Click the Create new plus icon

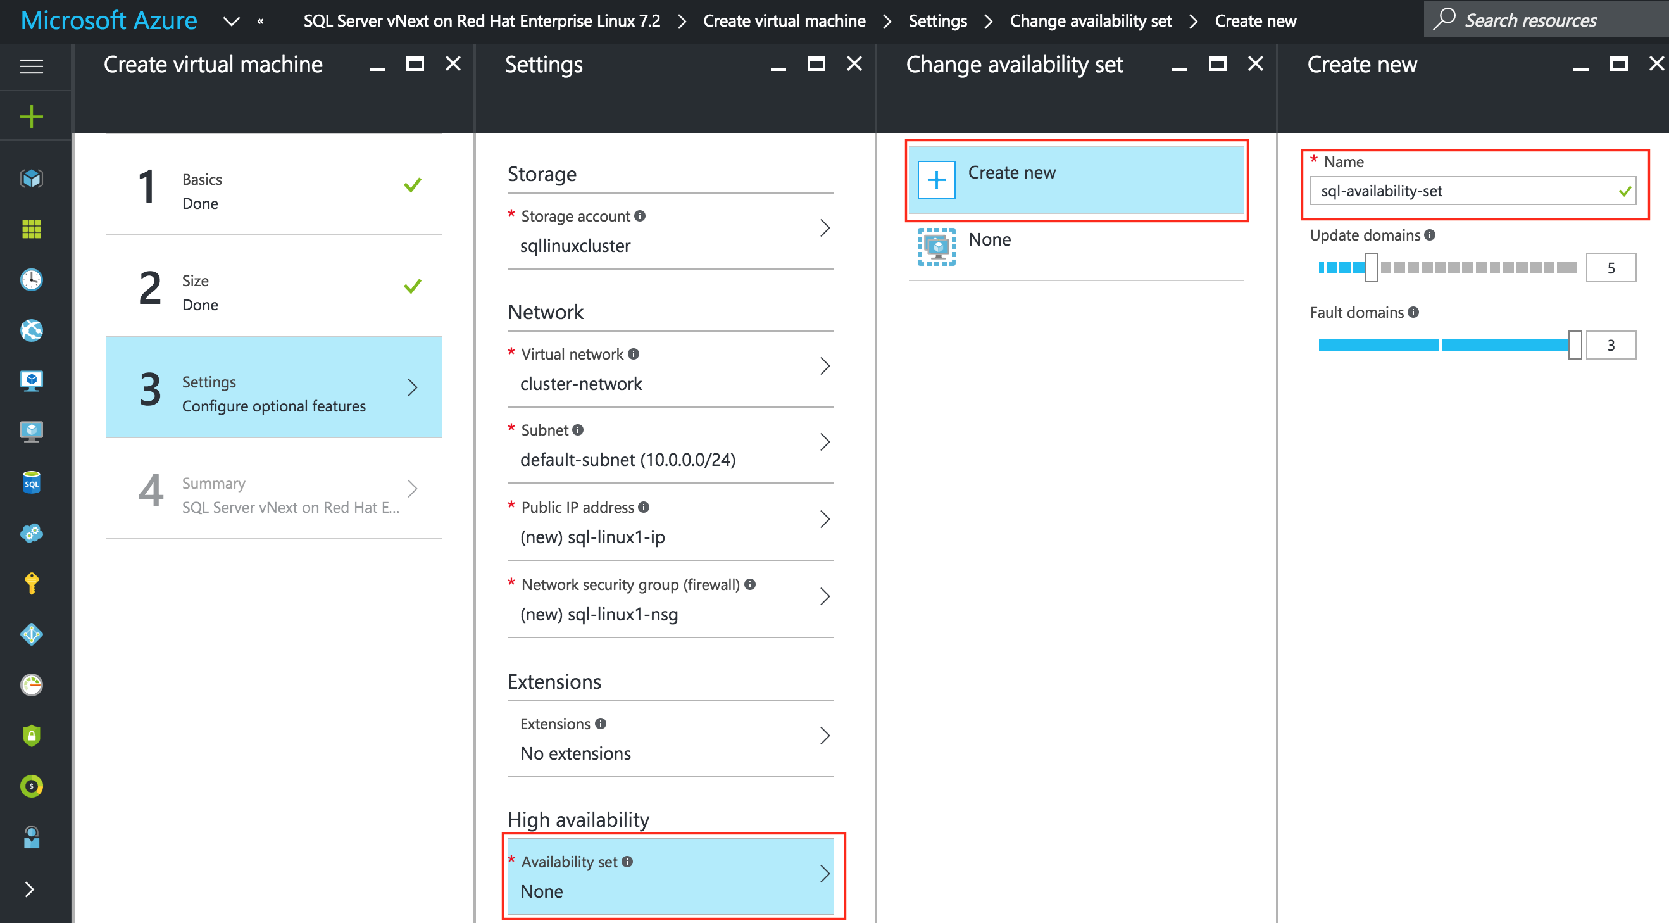click(x=936, y=180)
